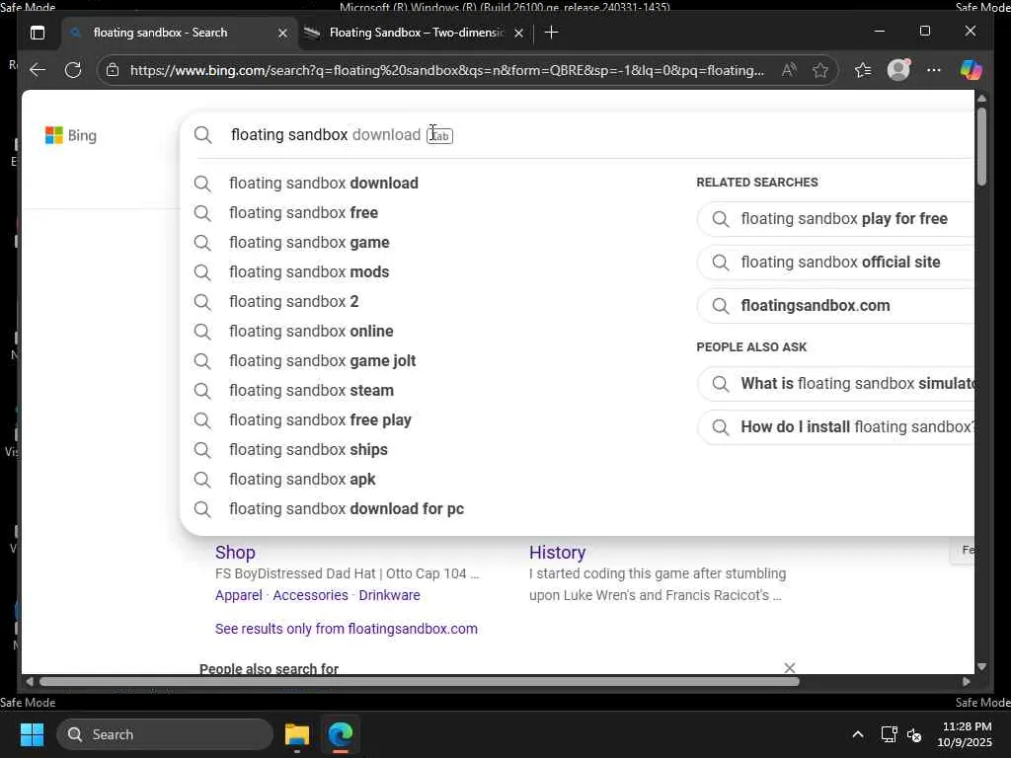Choose related search official site

point(835,263)
